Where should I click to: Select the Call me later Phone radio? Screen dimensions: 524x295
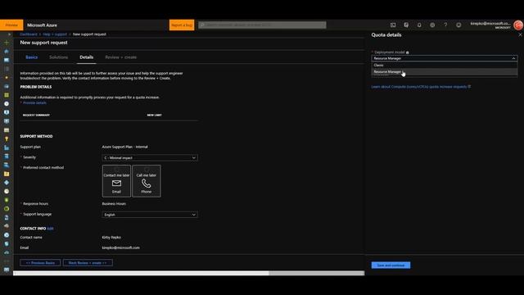click(x=147, y=170)
